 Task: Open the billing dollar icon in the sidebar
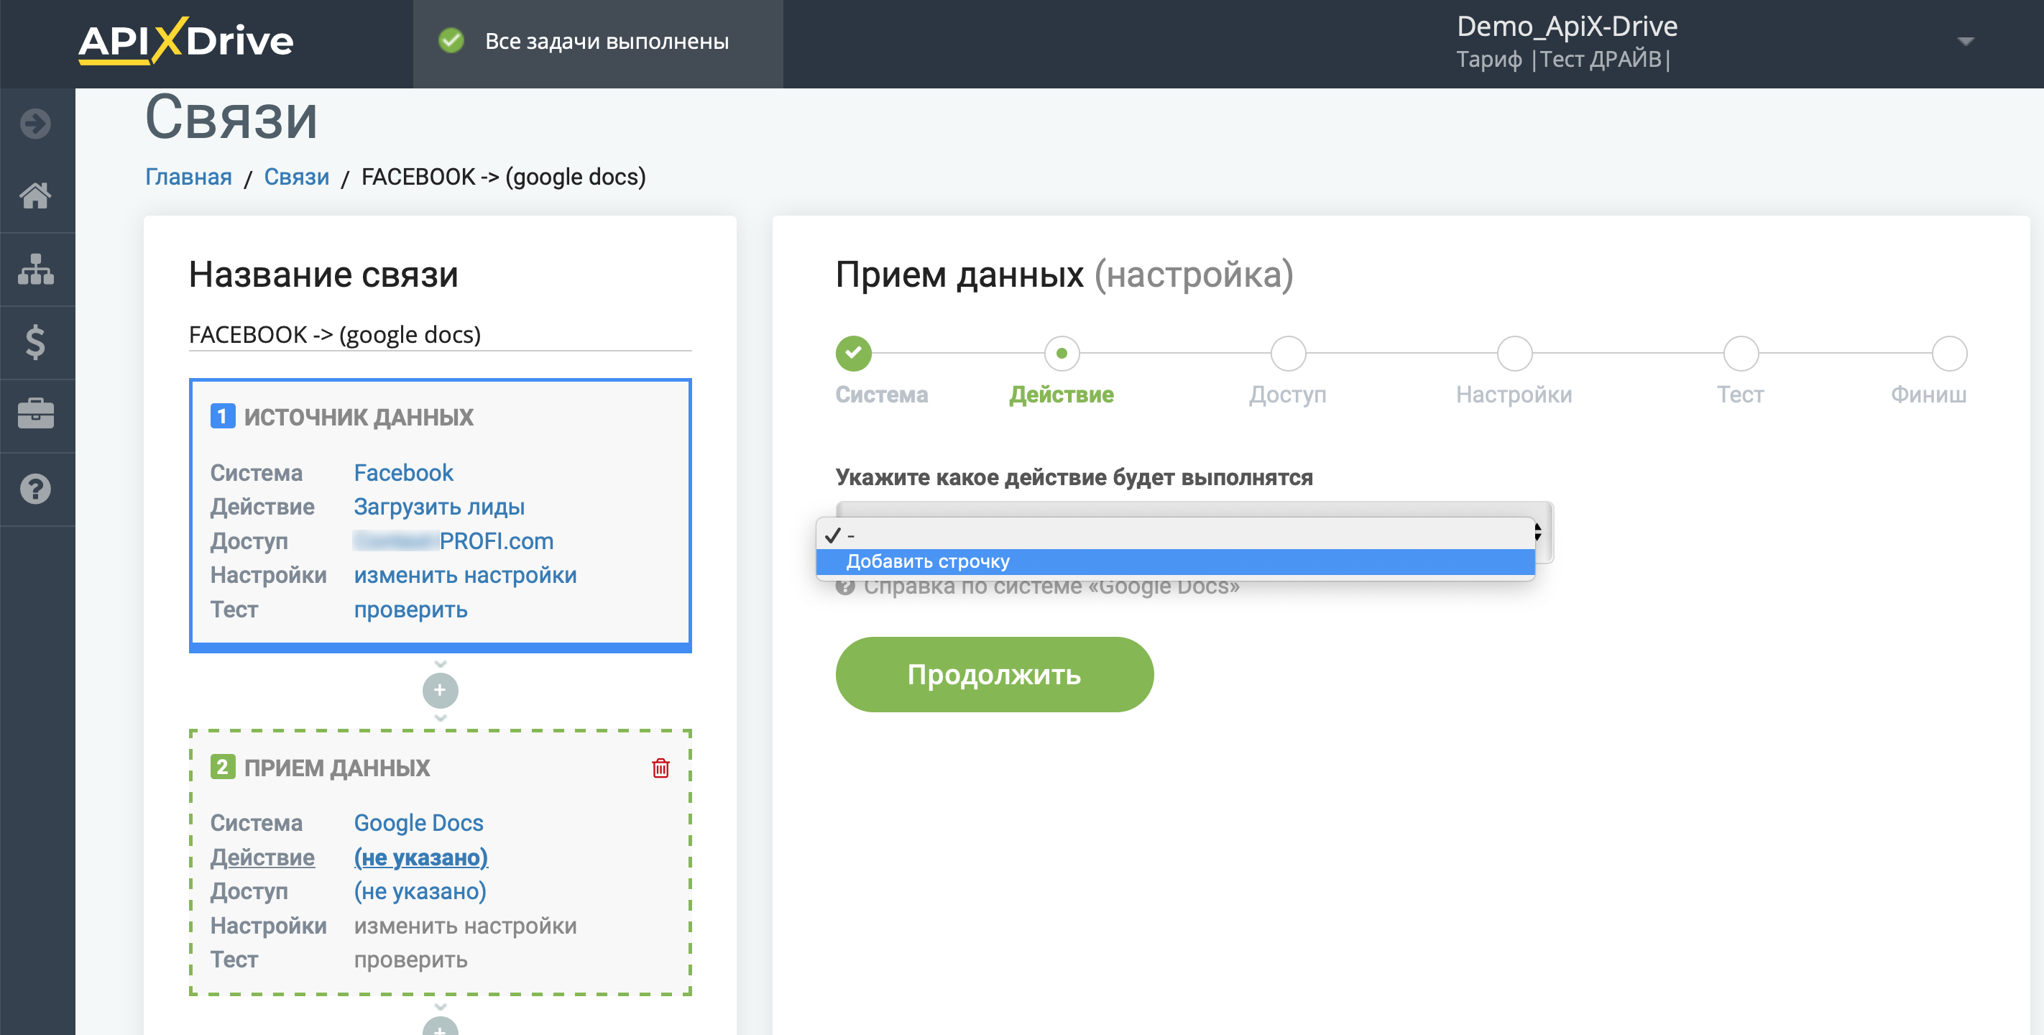coord(36,342)
